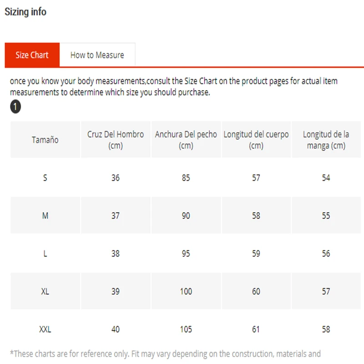Select the L size row label
The height and width of the screenshot is (364, 364).
(45, 253)
